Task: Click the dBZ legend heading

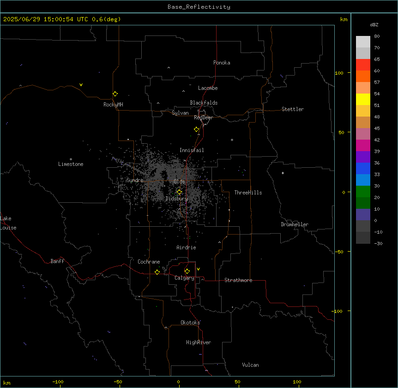Action: click(x=374, y=24)
